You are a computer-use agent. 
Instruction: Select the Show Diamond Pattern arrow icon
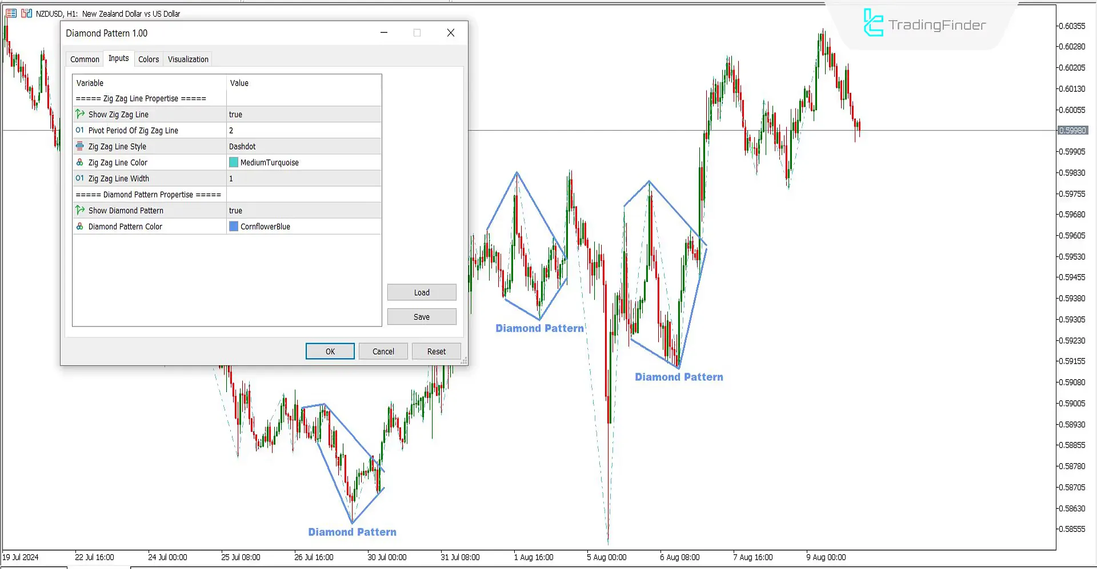point(79,210)
